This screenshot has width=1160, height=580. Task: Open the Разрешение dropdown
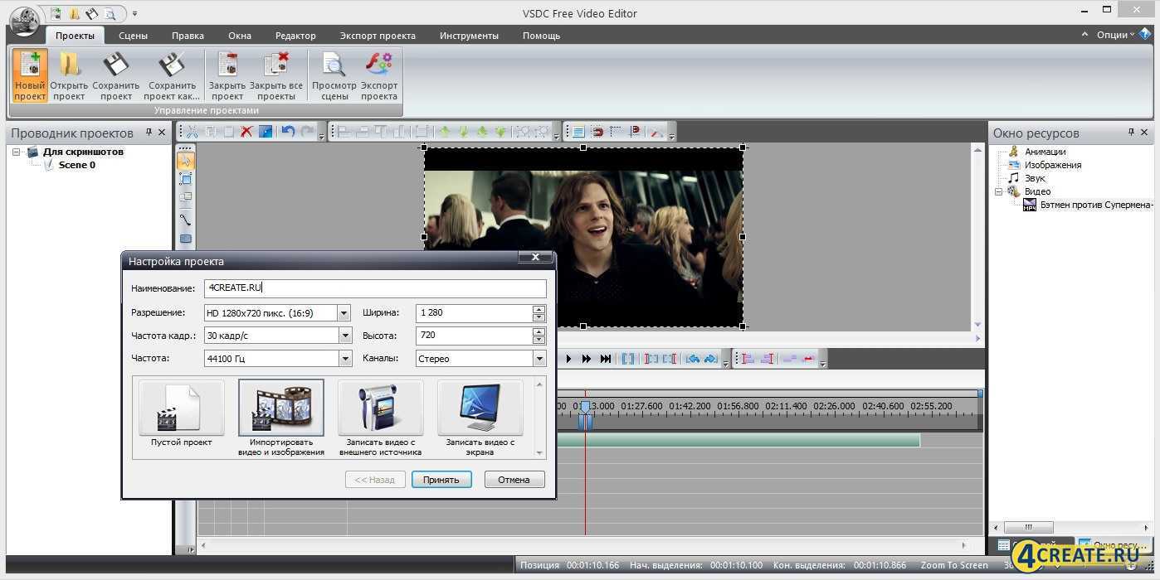(x=344, y=313)
